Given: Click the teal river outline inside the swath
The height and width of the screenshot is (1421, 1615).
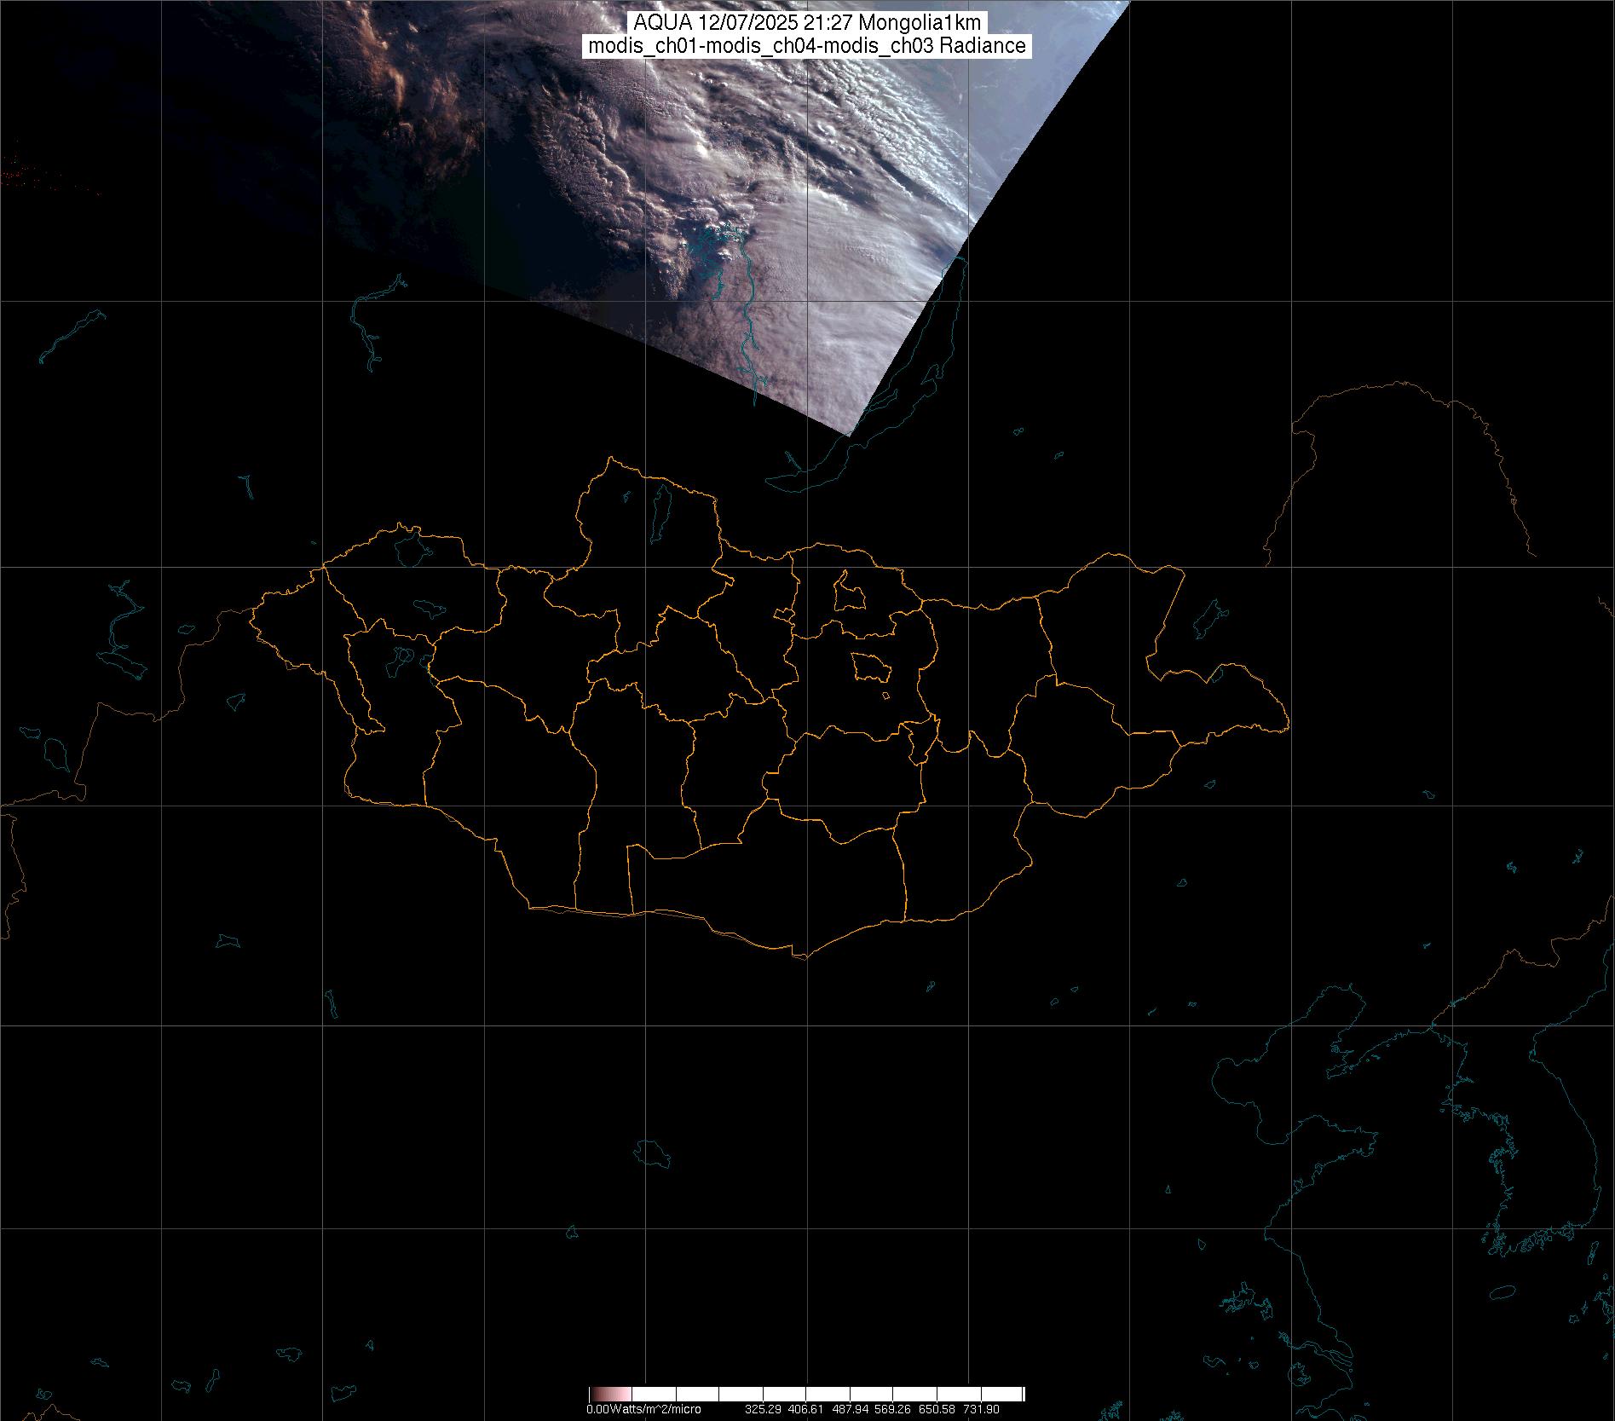Looking at the screenshot, I should pyautogui.click(x=747, y=324).
